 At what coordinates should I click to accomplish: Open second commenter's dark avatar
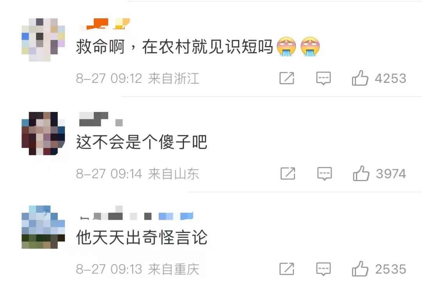pyautogui.click(x=43, y=133)
